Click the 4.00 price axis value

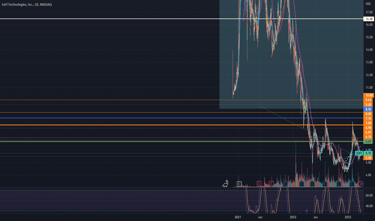369,175
